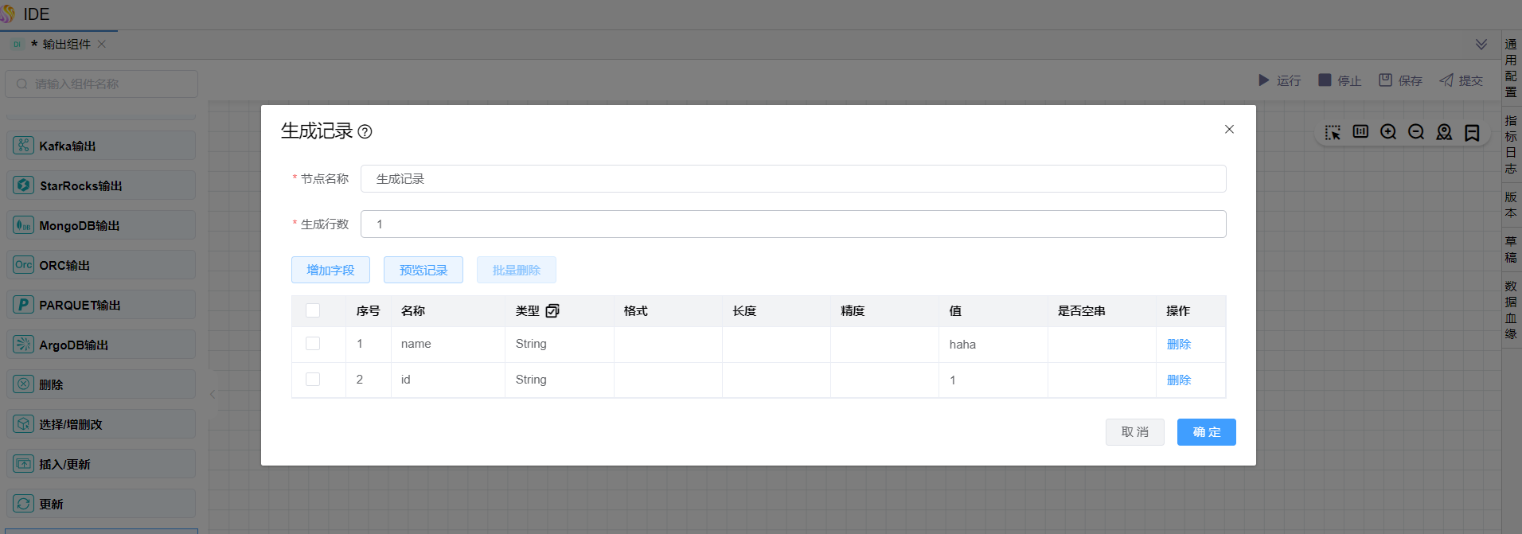Check the checkbox for the id row

313,380
